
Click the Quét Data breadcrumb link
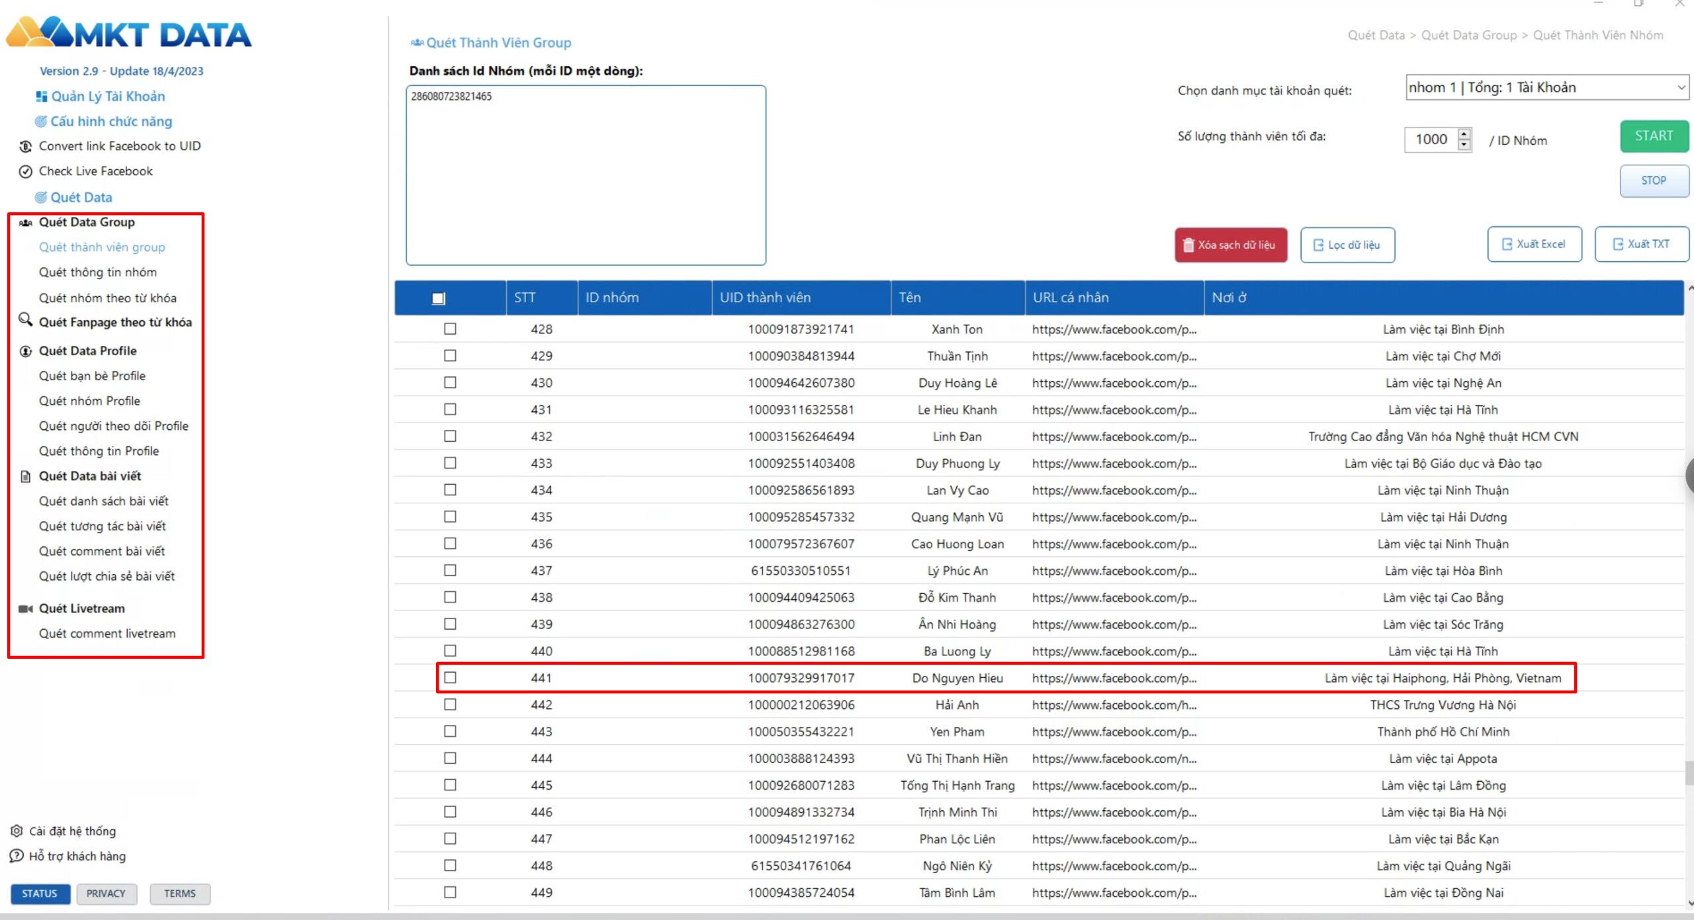(x=1376, y=35)
